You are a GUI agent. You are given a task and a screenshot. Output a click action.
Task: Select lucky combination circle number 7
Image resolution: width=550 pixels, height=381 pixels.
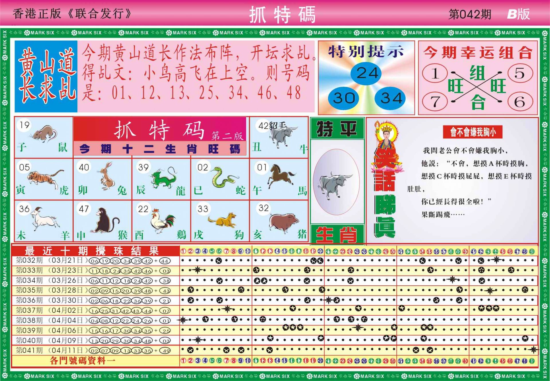[x=435, y=102]
